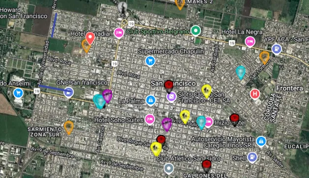Viewport: 309px width, 178px height.
Task: Click the dark red pin above Galpones Del
Action: pyautogui.click(x=206, y=166)
